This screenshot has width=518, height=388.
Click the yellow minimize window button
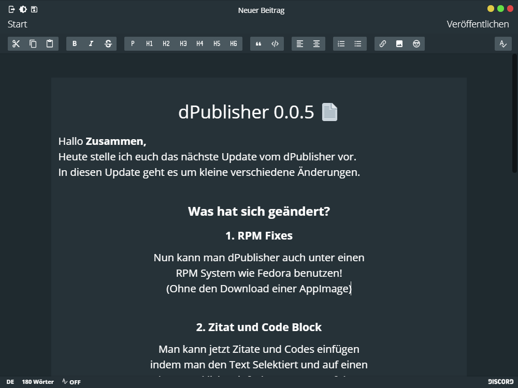click(491, 9)
